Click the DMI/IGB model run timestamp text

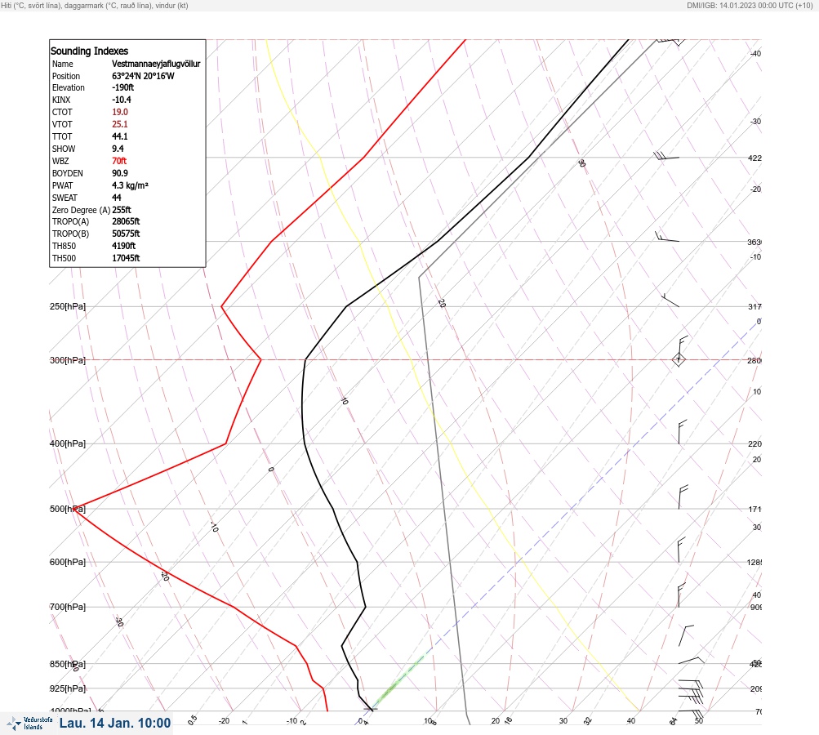(x=750, y=5)
